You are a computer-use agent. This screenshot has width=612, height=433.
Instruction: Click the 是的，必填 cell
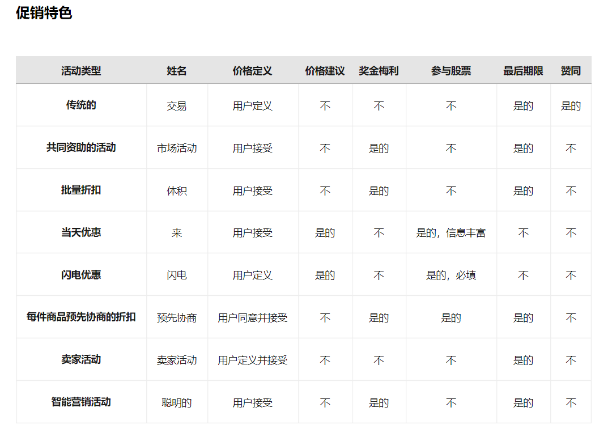tap(450, 275)
